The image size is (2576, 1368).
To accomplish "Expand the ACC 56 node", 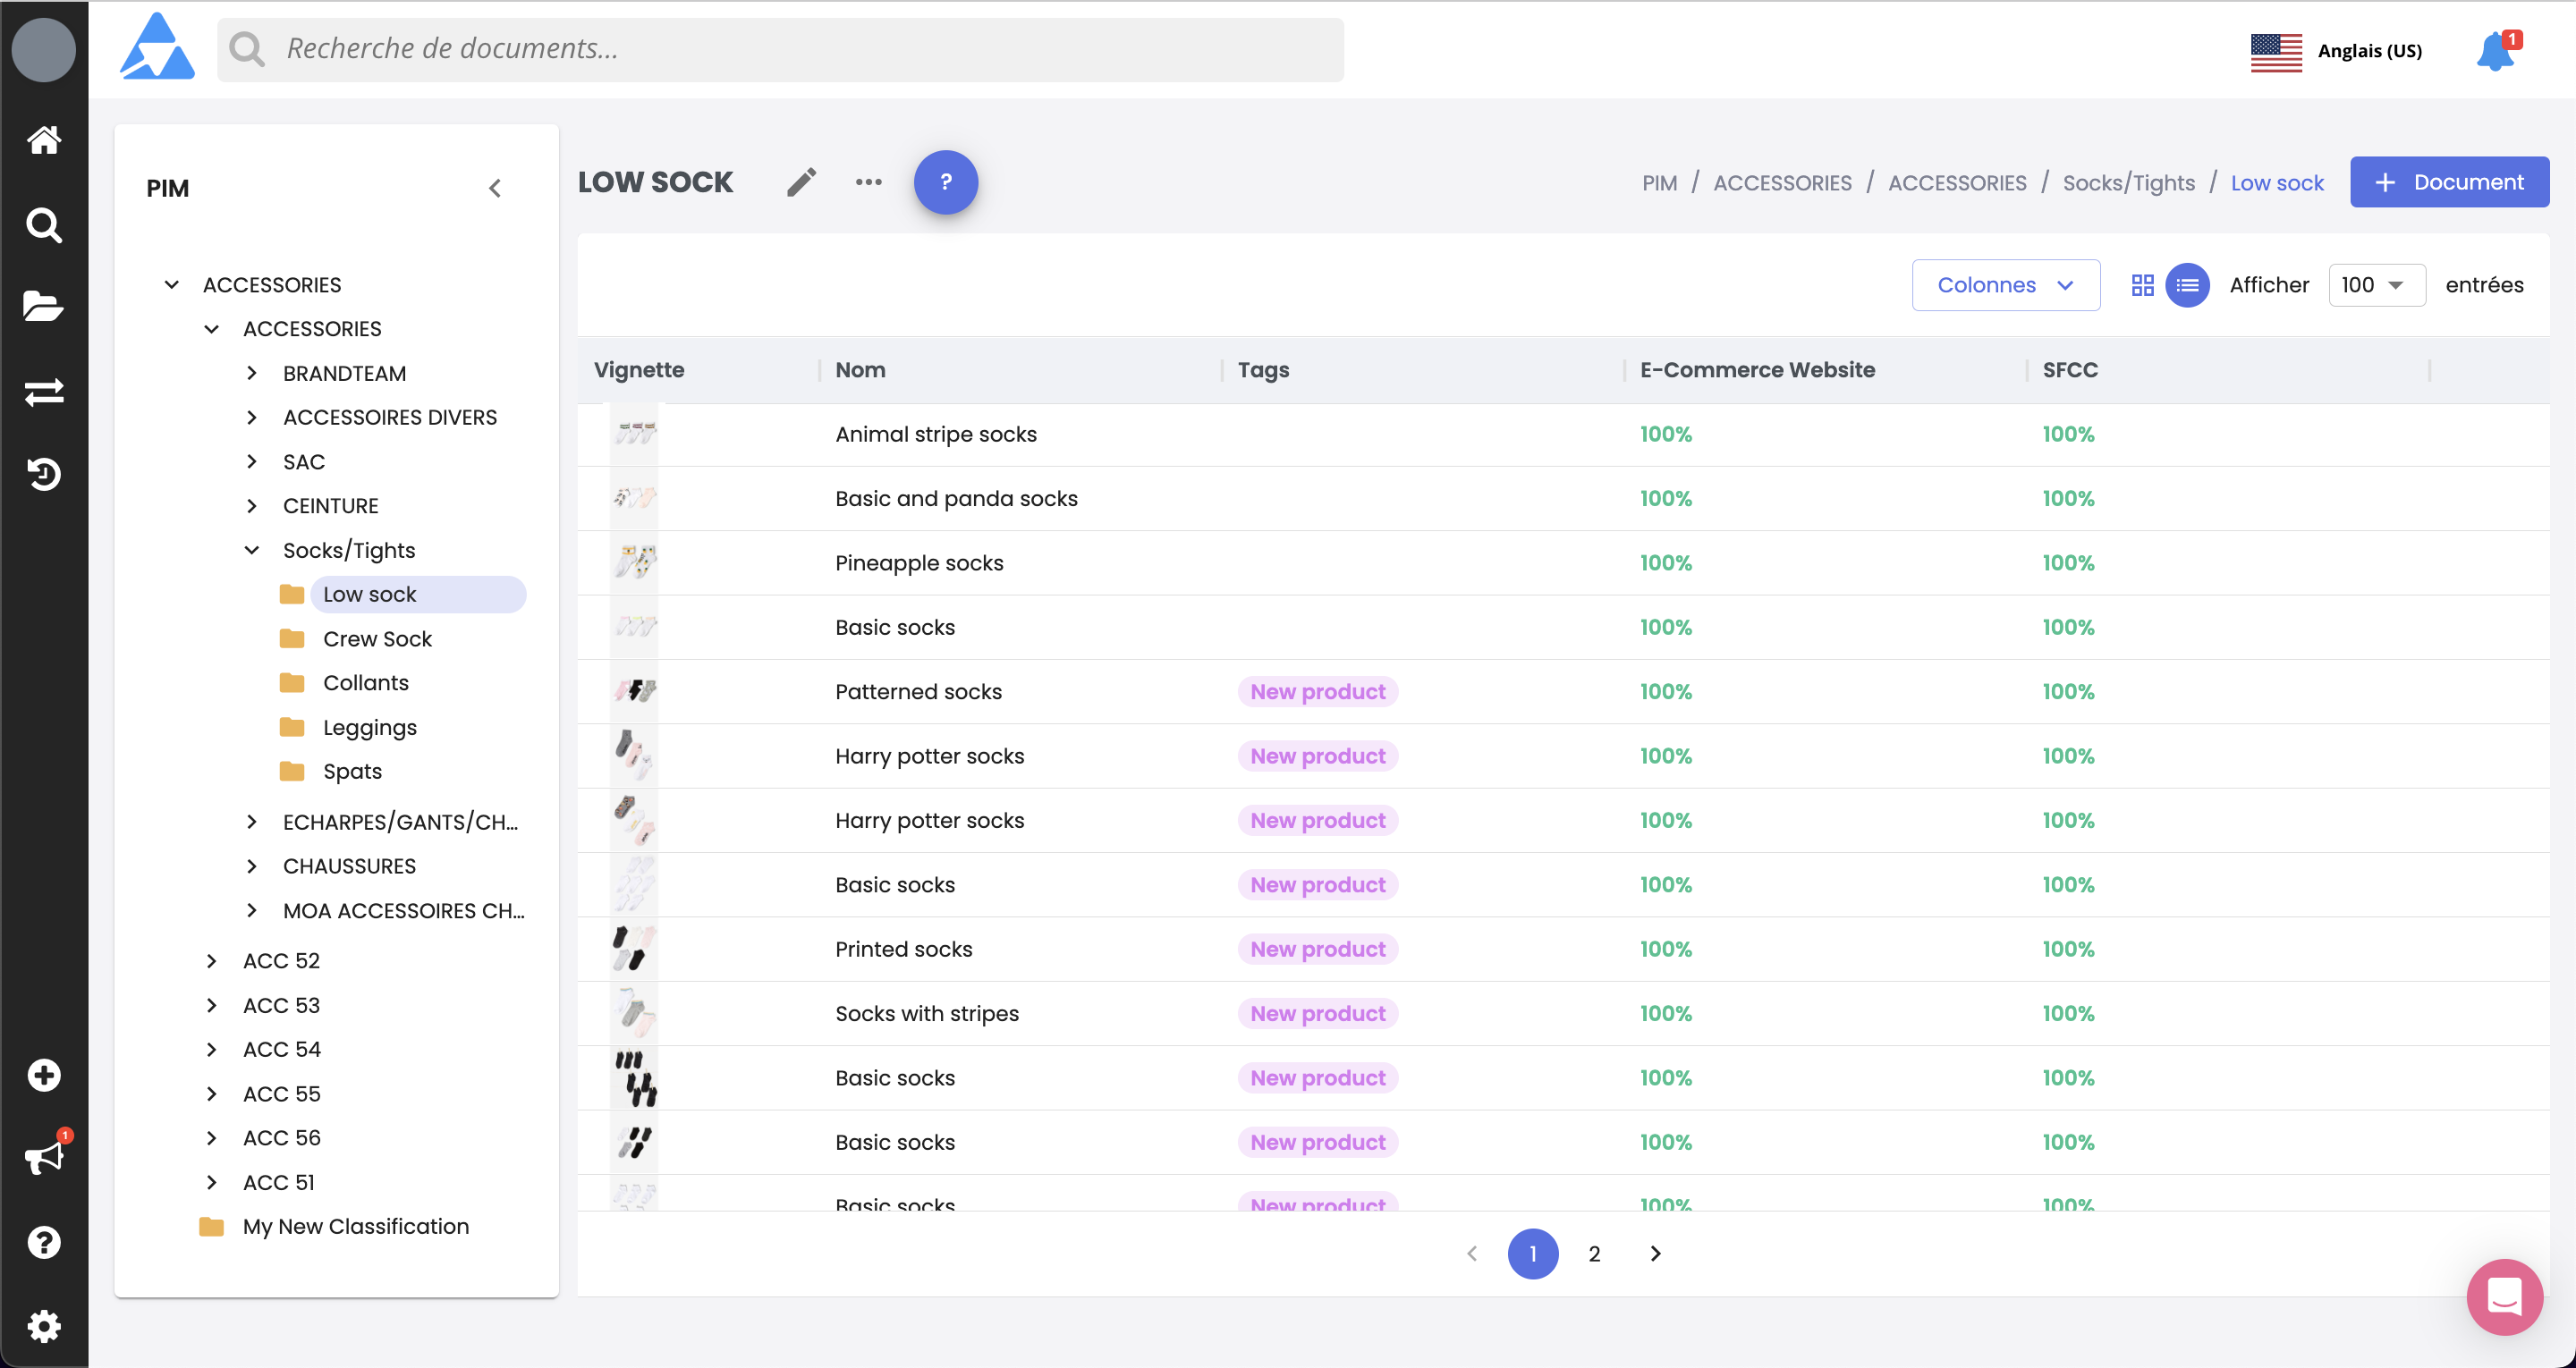I will (x=212, y=1138).
